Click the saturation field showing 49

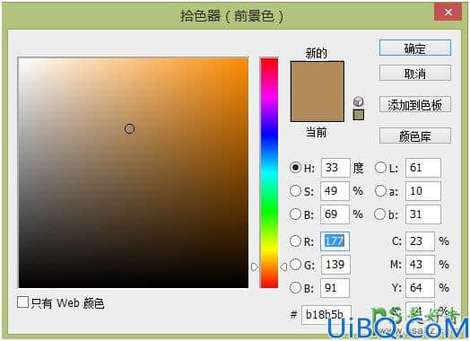coord(335,191)
